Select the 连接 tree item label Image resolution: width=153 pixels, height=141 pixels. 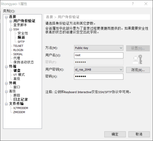(13, 17)
